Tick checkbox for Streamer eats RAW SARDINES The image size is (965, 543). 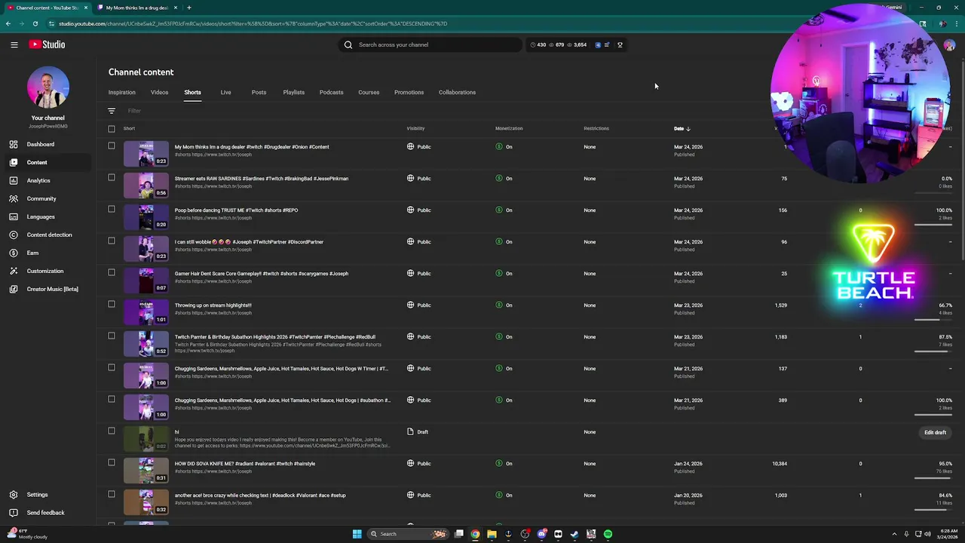[112, 177]
